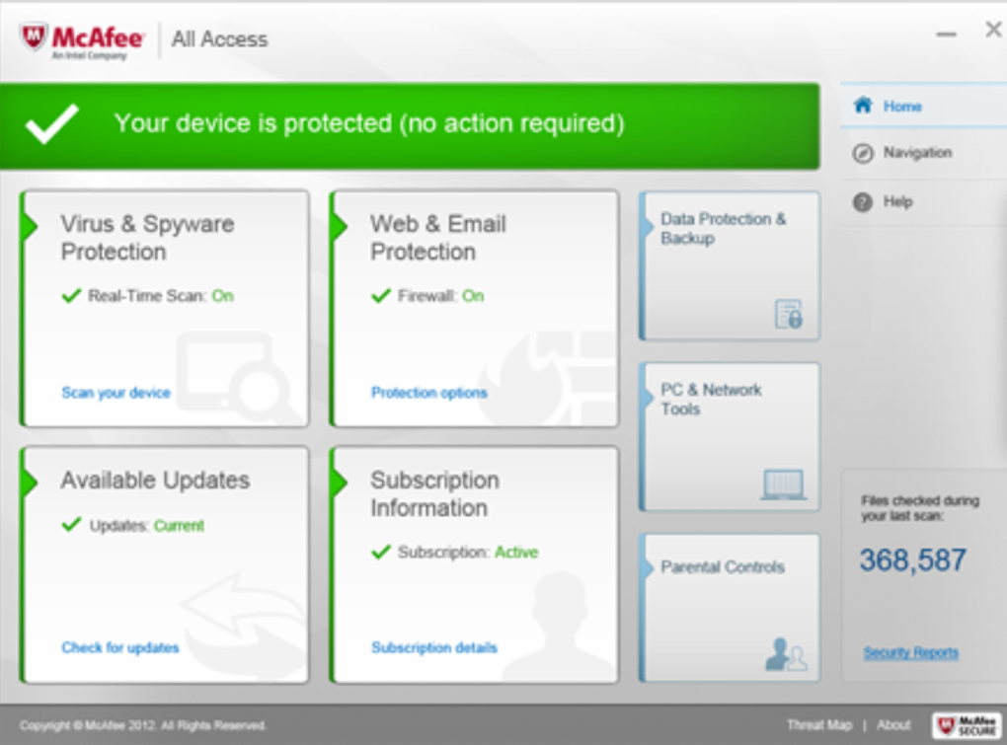The width and height of the screenshot is (1007, 745).
Task: Open the Home tab
Action: click(923, 106)
